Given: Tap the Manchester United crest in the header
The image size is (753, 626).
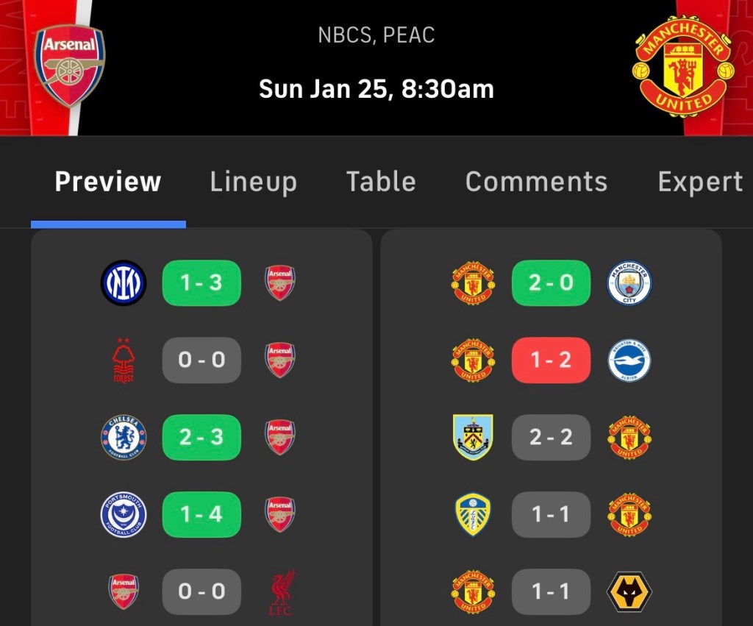Looking at the screenshot, I should click(x=683, y=66).
